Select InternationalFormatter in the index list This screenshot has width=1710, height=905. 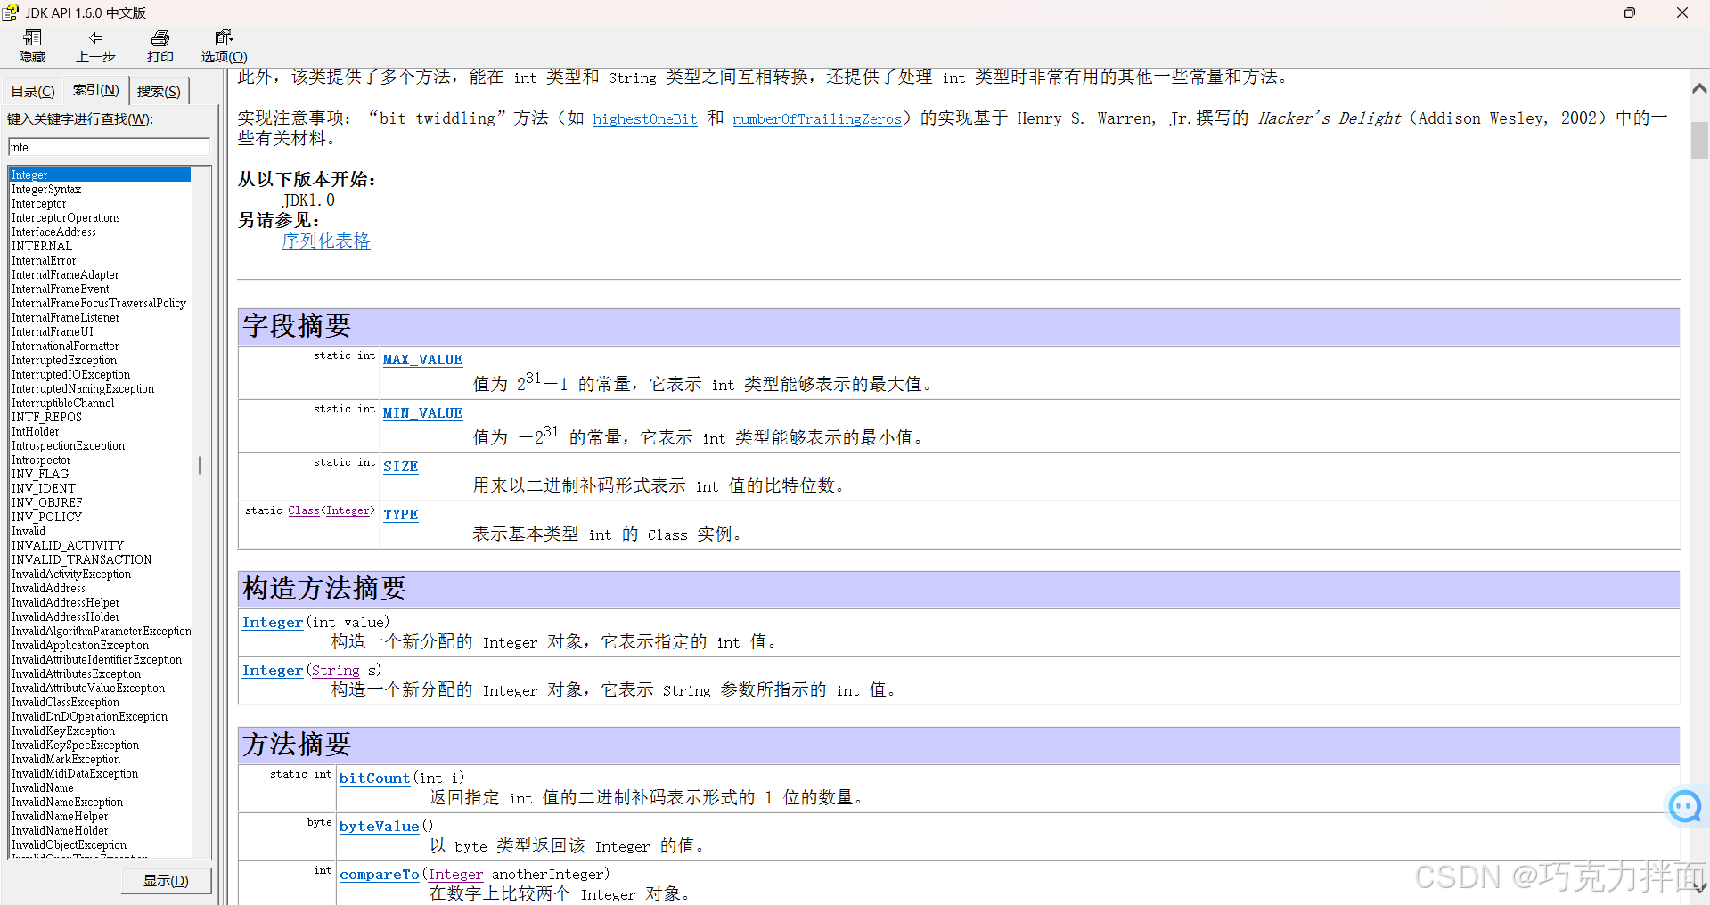pyautogui.click(x=65, y=346)
